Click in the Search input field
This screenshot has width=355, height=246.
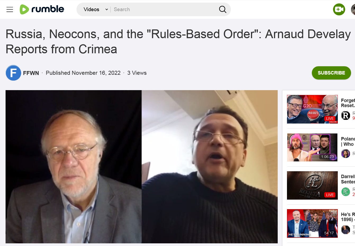pyautogui.click(x=164, y=10)
